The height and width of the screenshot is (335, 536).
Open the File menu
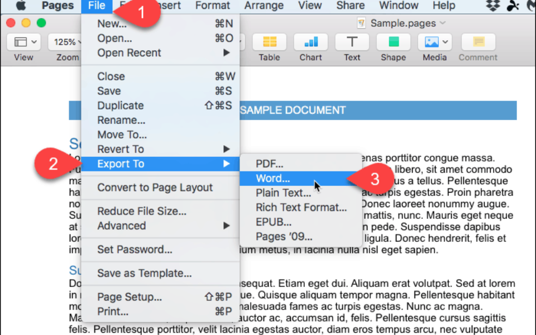click(x=97, y=6)
